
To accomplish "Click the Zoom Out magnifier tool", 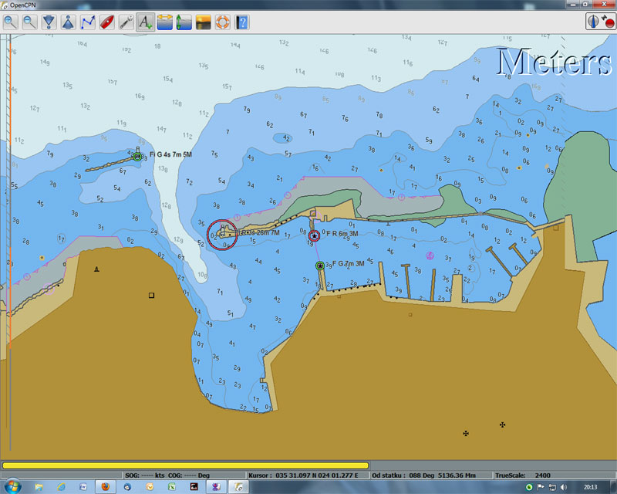I will [29, 22].
